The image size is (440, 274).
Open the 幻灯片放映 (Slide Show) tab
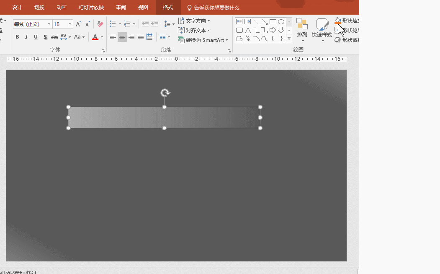click(x=91, y=8)
